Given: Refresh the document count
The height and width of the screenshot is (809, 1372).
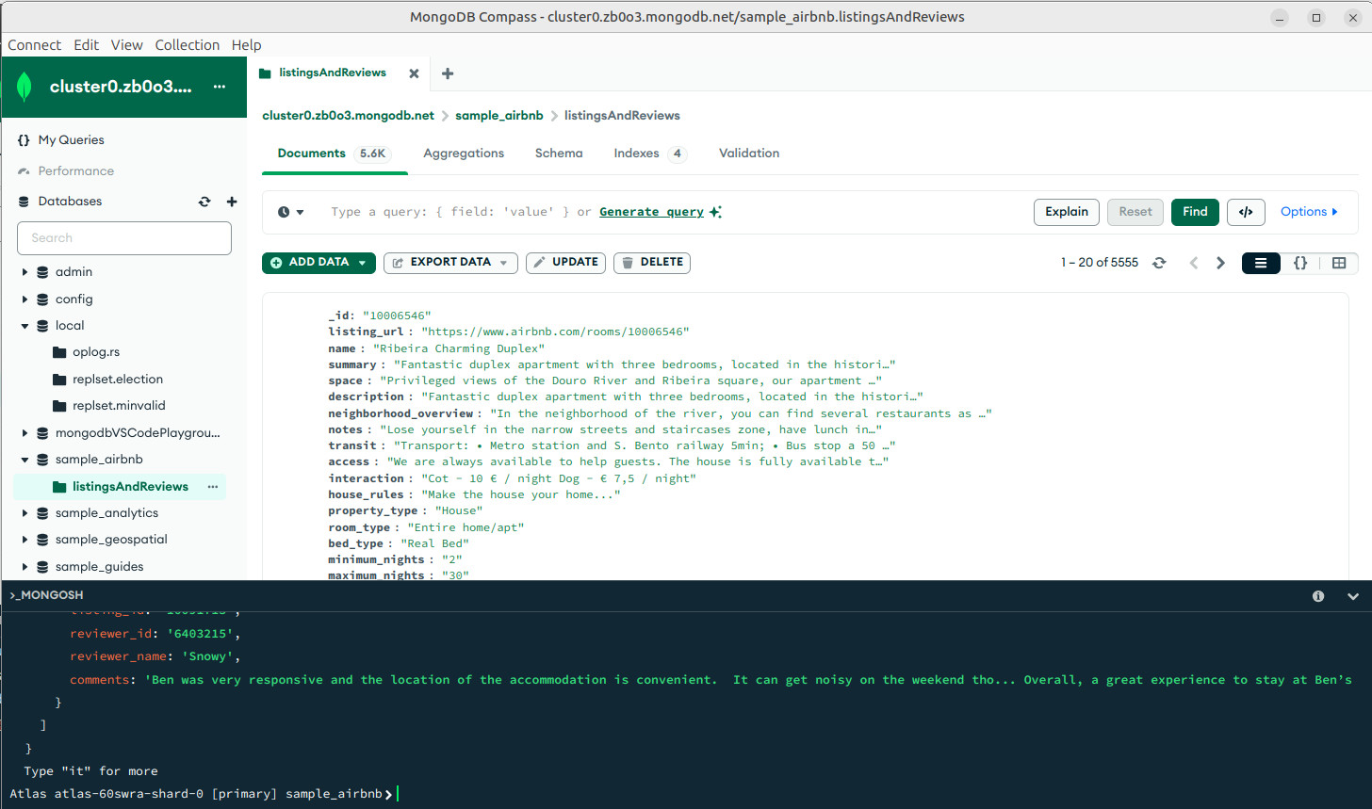Looking at the screenshot, I should [1159, 263].
